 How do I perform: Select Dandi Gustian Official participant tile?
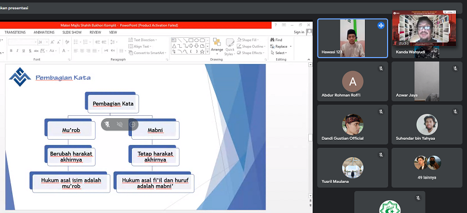[353, 125]
